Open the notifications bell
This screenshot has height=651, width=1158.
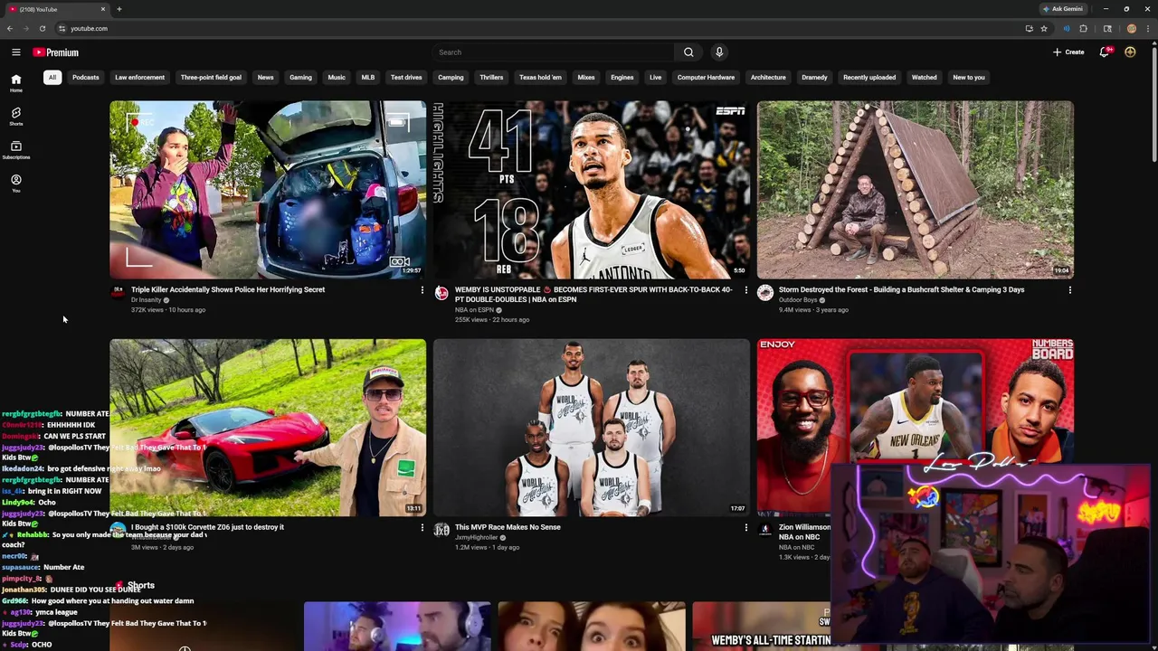1105,52
